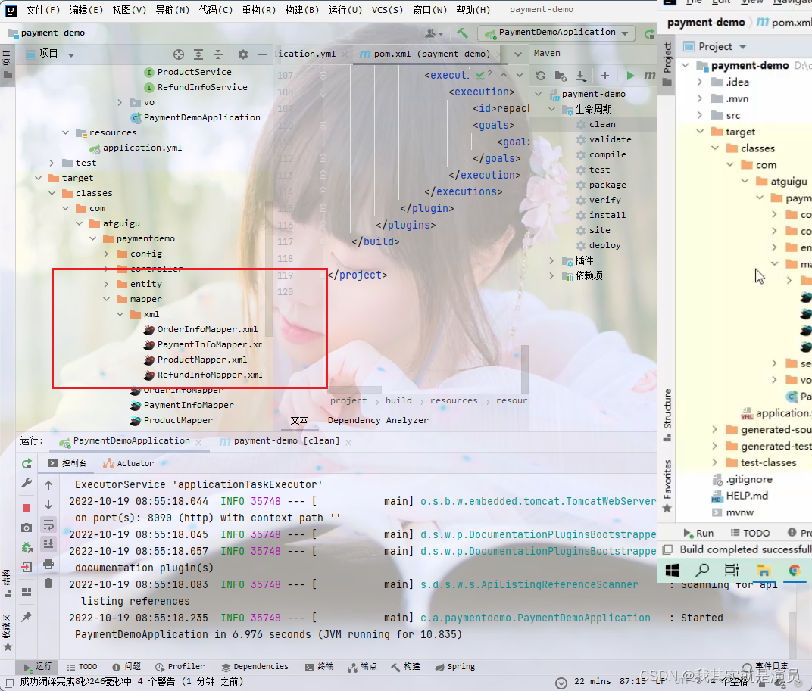Open Project panel settings gear
Screen dimensions: 812x691
point(243,54)
